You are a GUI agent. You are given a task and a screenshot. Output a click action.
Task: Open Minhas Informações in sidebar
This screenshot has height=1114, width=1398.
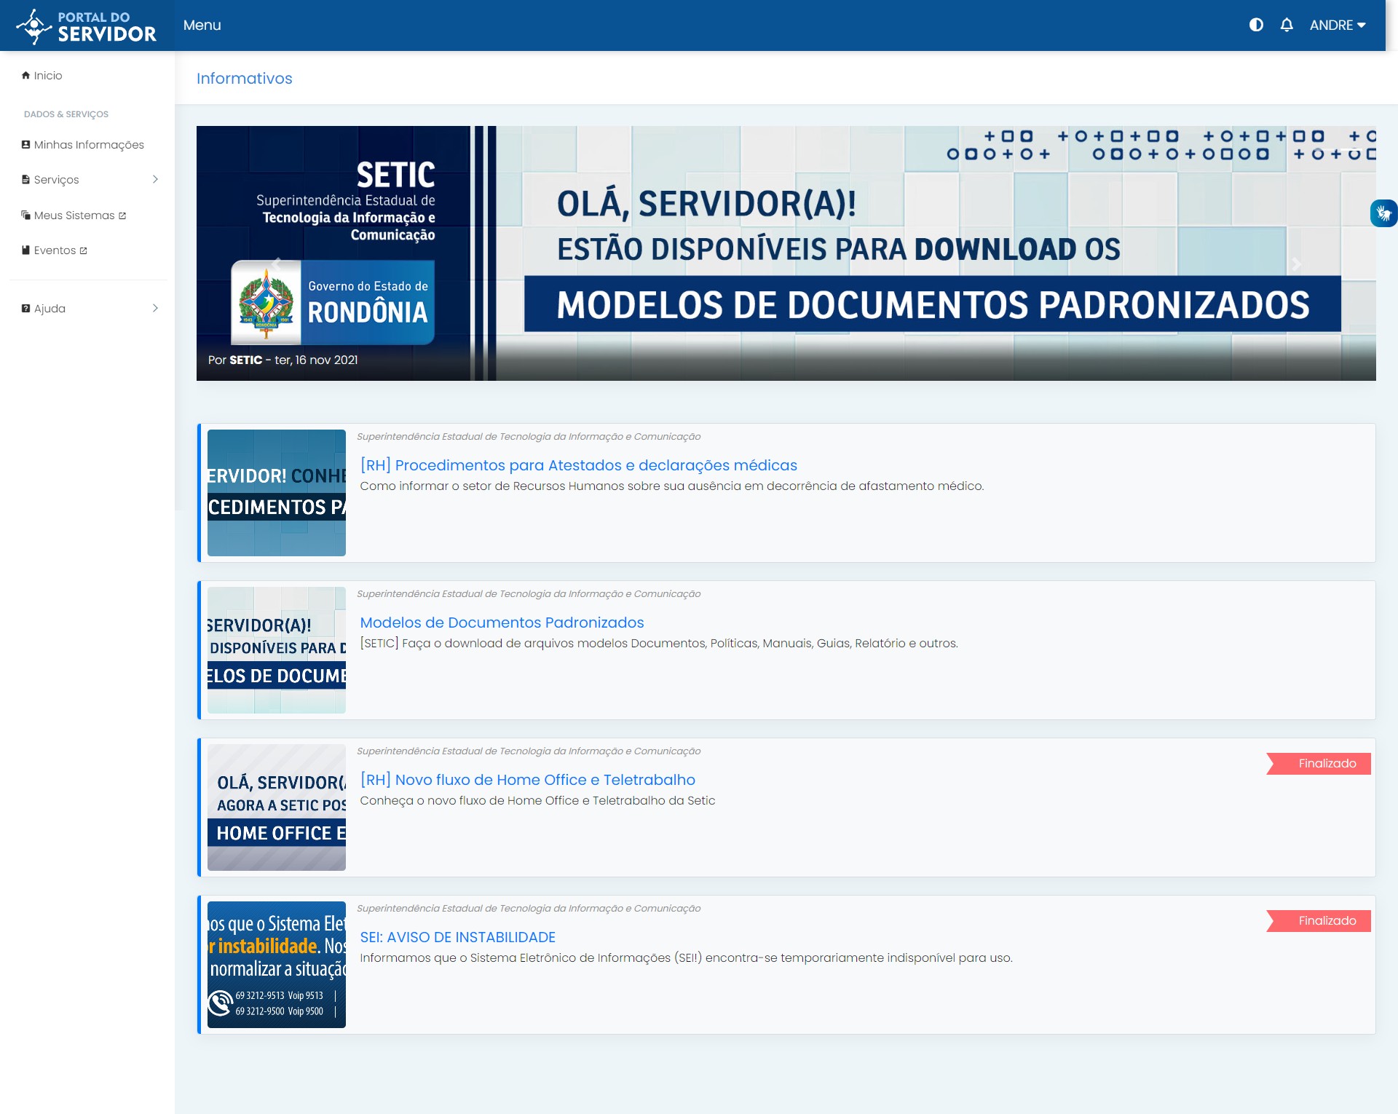pyautogui.click(x=89, y=145)
